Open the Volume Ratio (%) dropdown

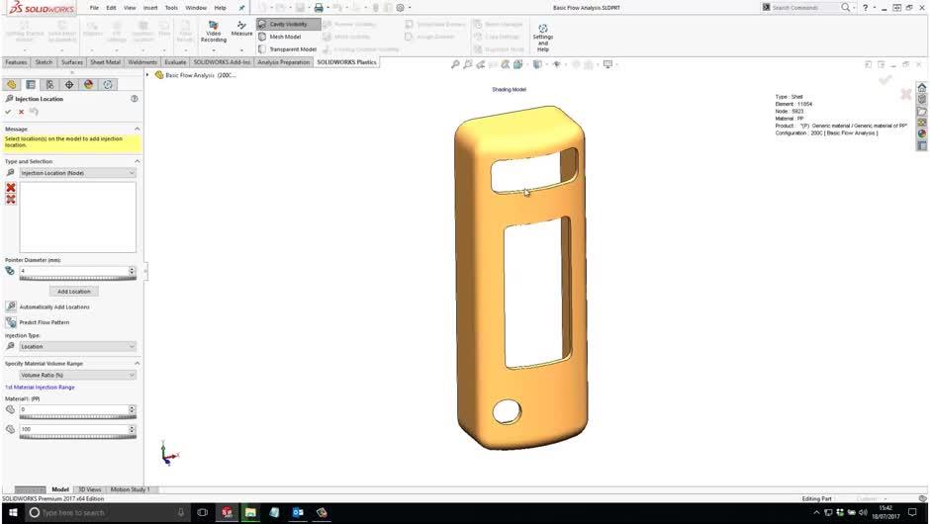(77, 376)
